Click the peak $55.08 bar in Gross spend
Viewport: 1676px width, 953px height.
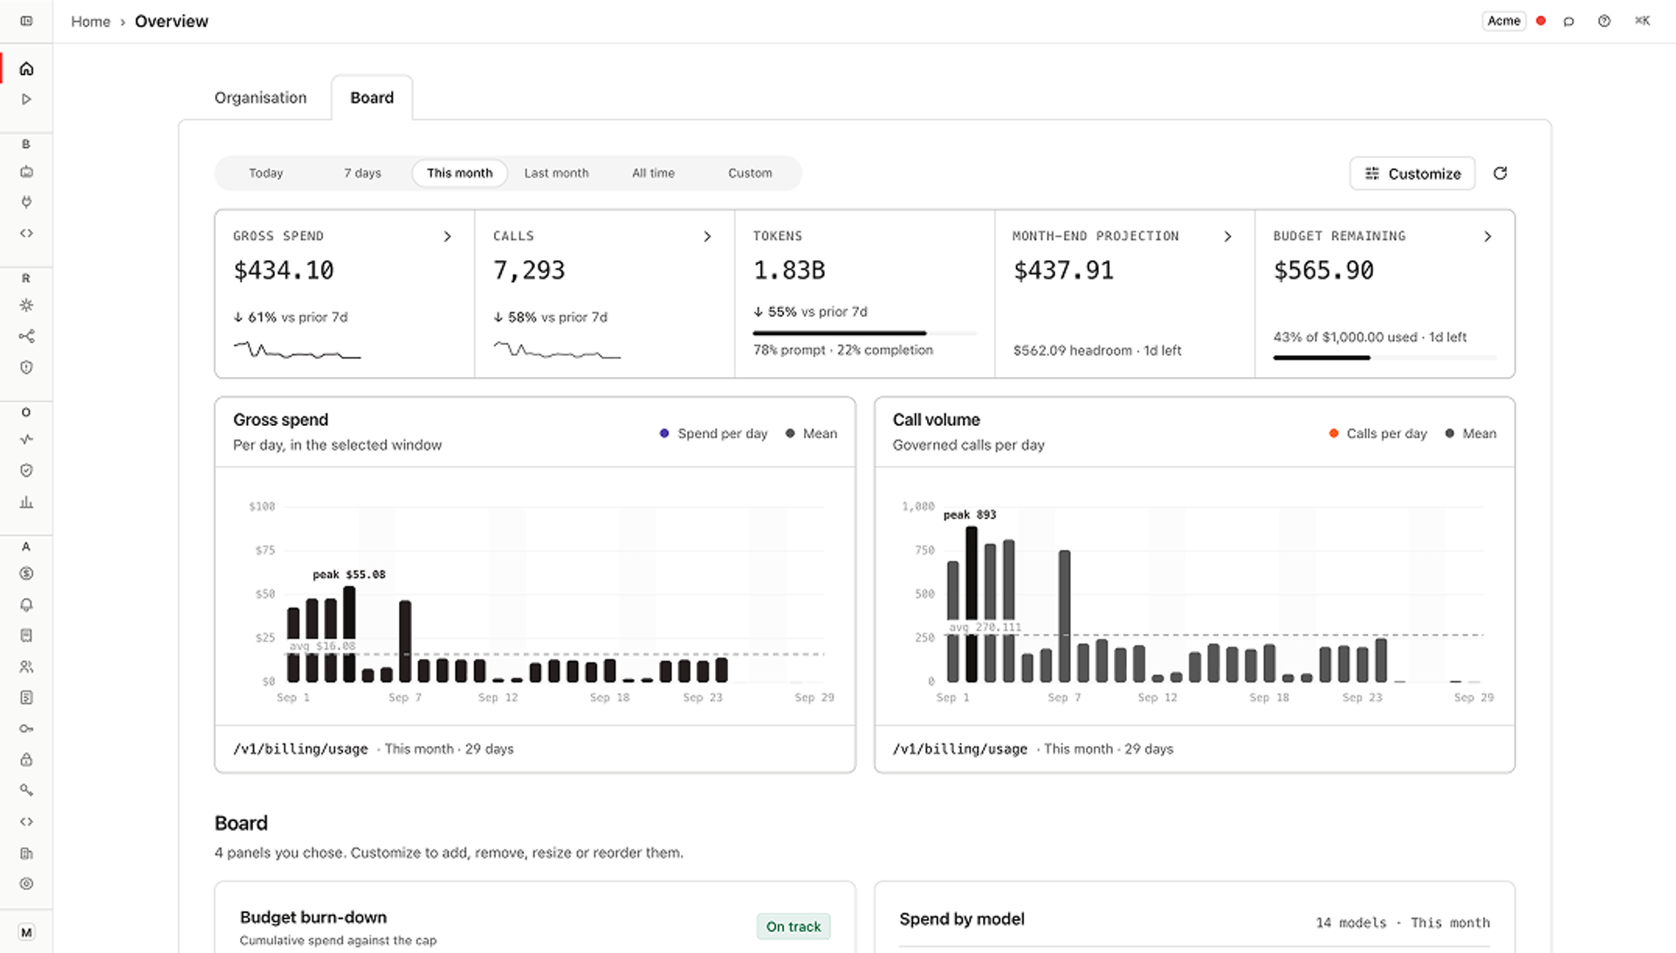click(349, 634)
